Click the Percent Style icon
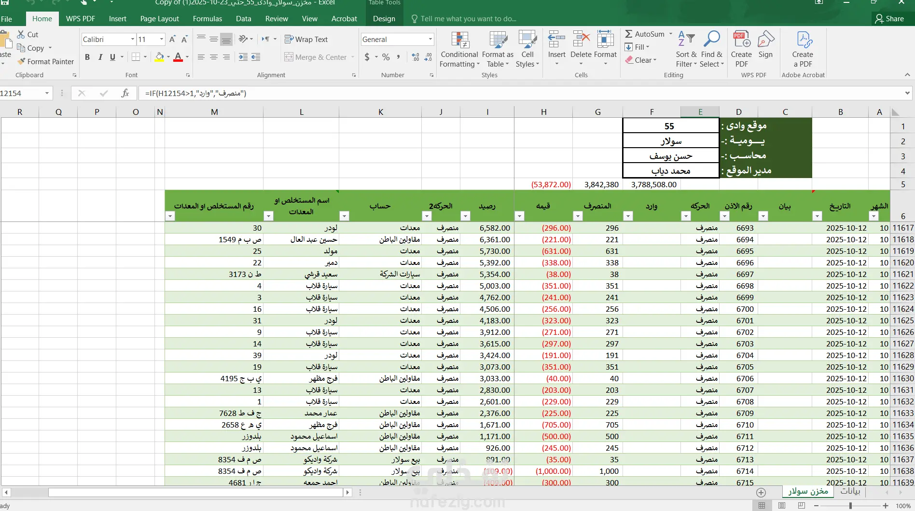915x511 pixels. 386,57
